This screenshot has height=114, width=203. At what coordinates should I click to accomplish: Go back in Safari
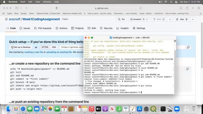tap(27, 8)
